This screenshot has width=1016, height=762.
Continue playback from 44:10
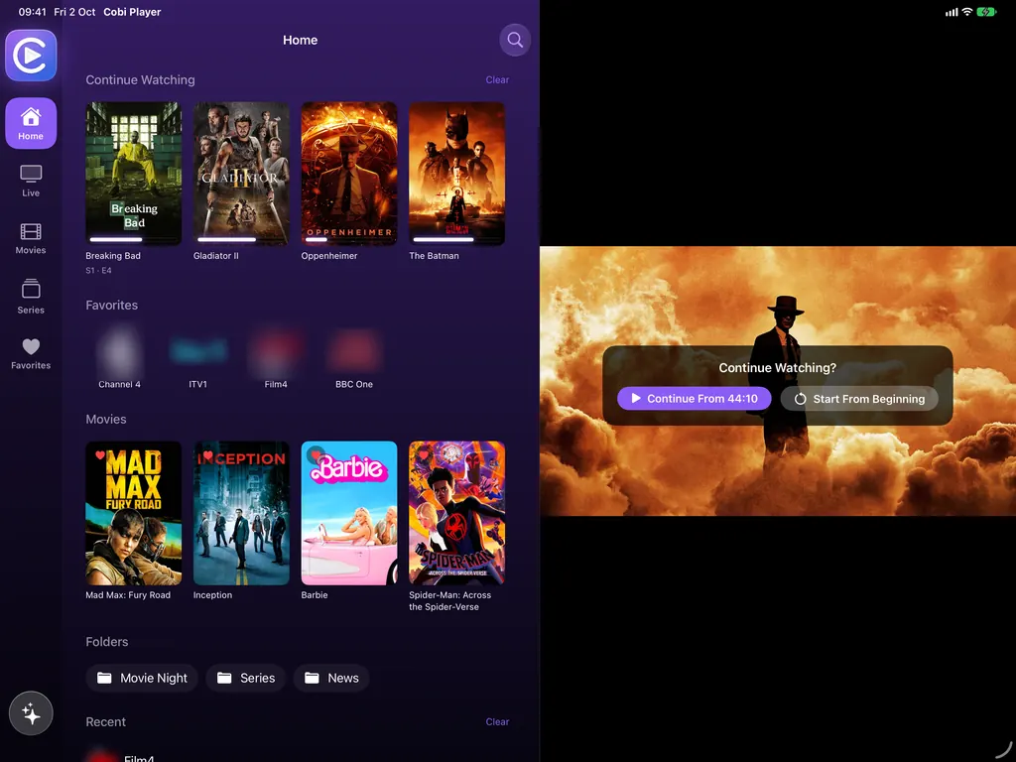coord(694,399)
